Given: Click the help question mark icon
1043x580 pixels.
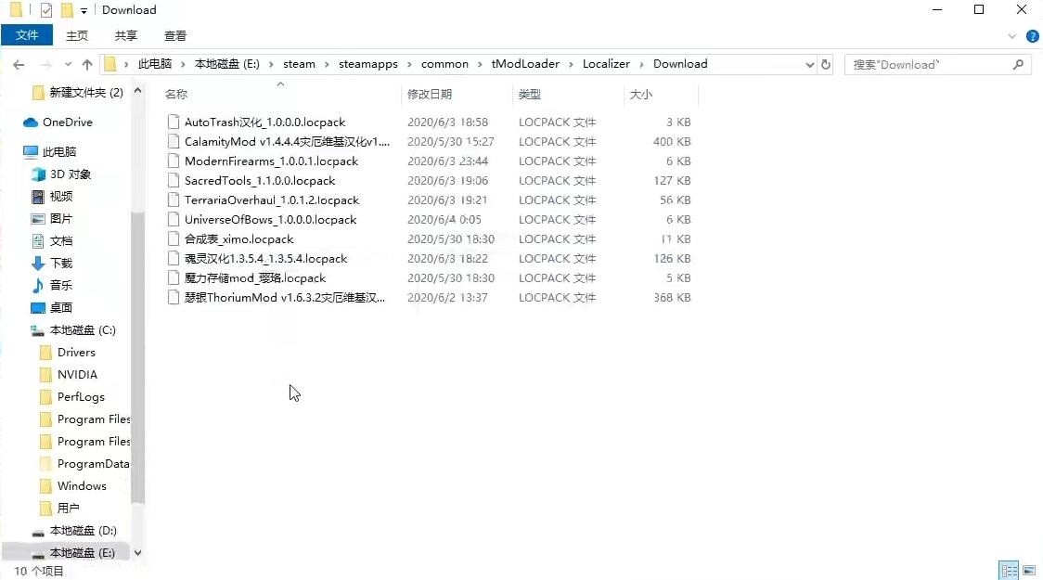Looking at the screenshot, I should pos(1032,36).
